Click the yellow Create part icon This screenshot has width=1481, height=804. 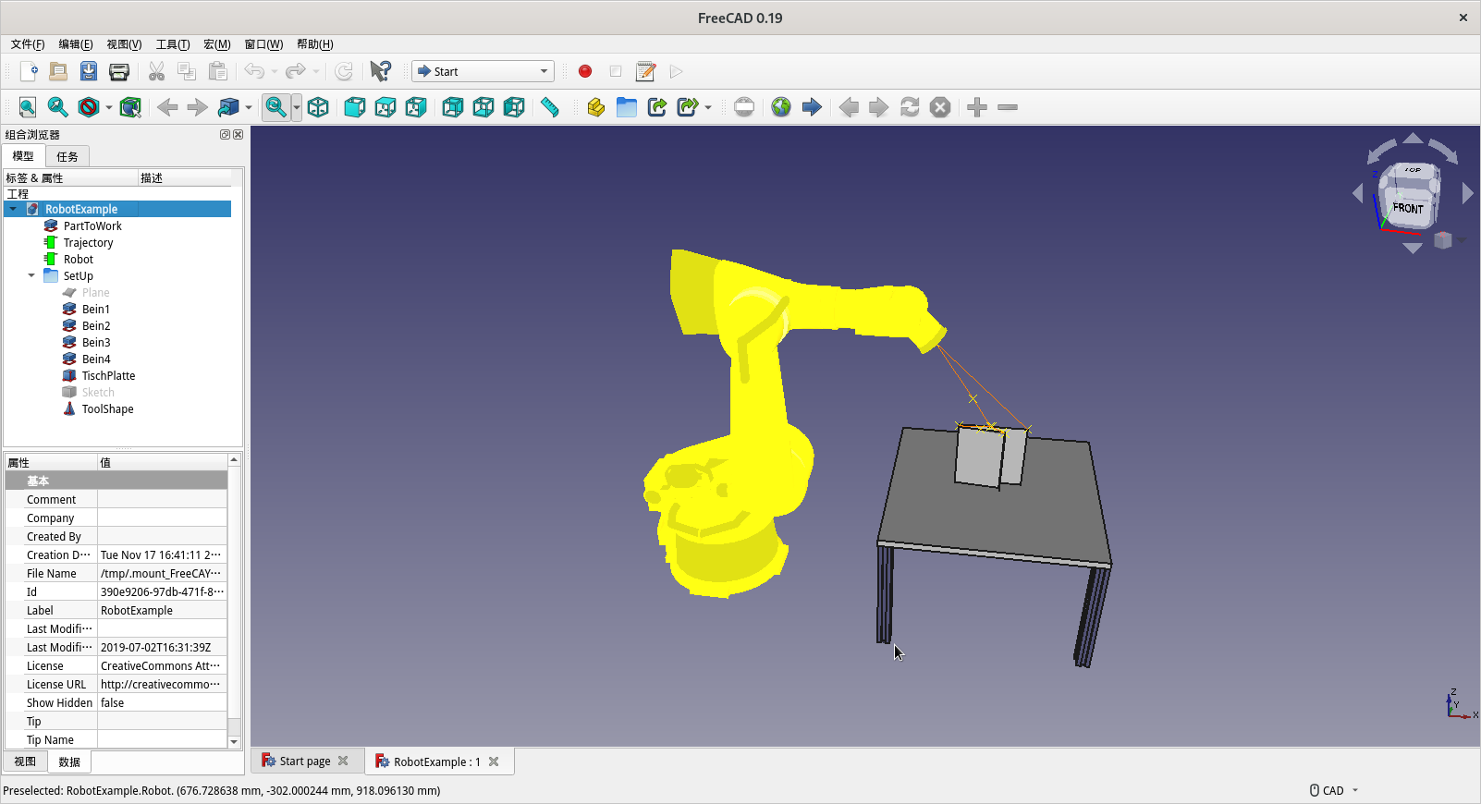coord(595,107)
